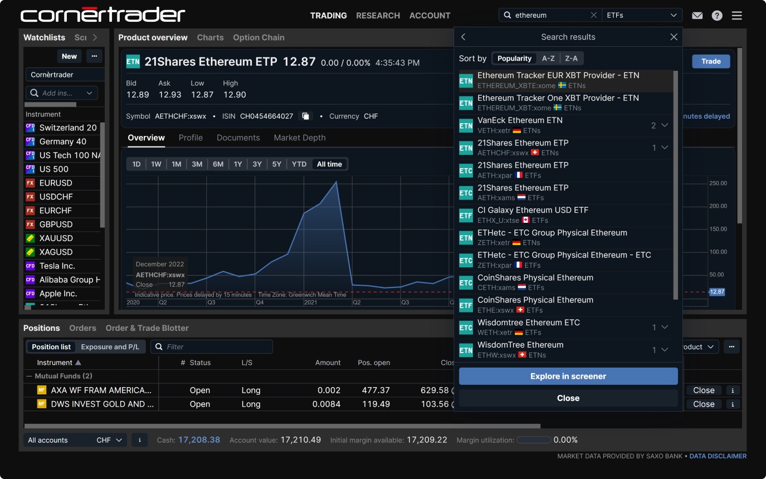Sort results by Popularity
The width and height of the screenshot is (766, 479).
514,58
